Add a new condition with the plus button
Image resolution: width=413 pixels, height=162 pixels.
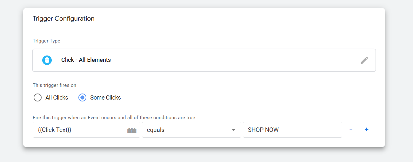point(366,129)
